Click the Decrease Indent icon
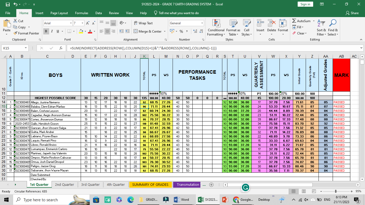Image resolution: width=365 pixels, height=205 pixels. pos(122,31)
